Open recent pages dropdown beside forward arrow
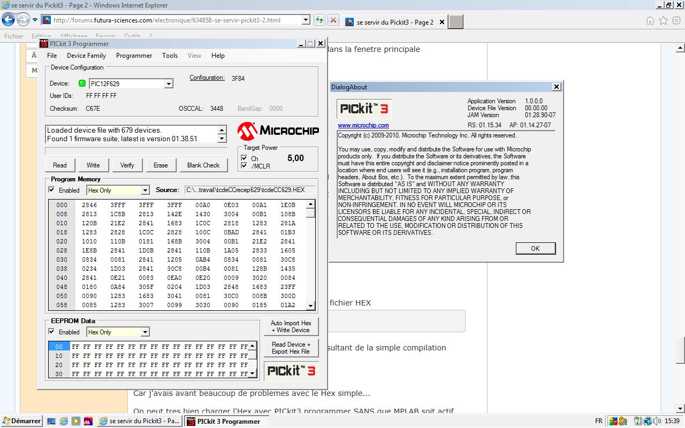The image size is (685, 428). 35,20
